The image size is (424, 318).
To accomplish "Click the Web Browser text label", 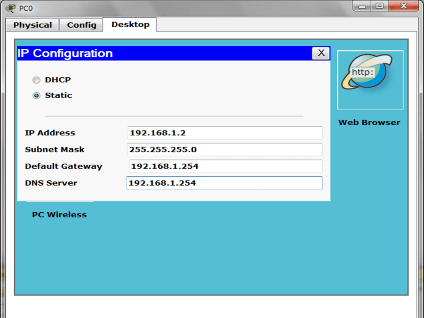I will point(369,123).
